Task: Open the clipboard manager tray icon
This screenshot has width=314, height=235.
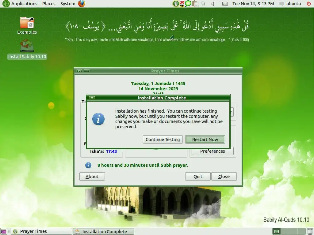Action: tap(195, 4)
